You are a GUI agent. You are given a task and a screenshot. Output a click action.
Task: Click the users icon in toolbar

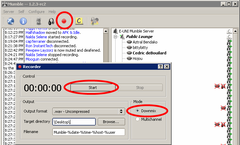tap(95, 21)
